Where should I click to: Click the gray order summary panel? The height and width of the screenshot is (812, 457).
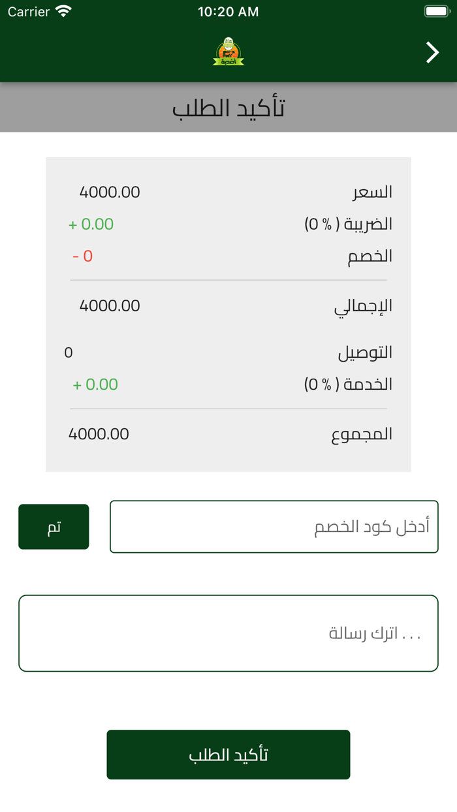(228, 313)
